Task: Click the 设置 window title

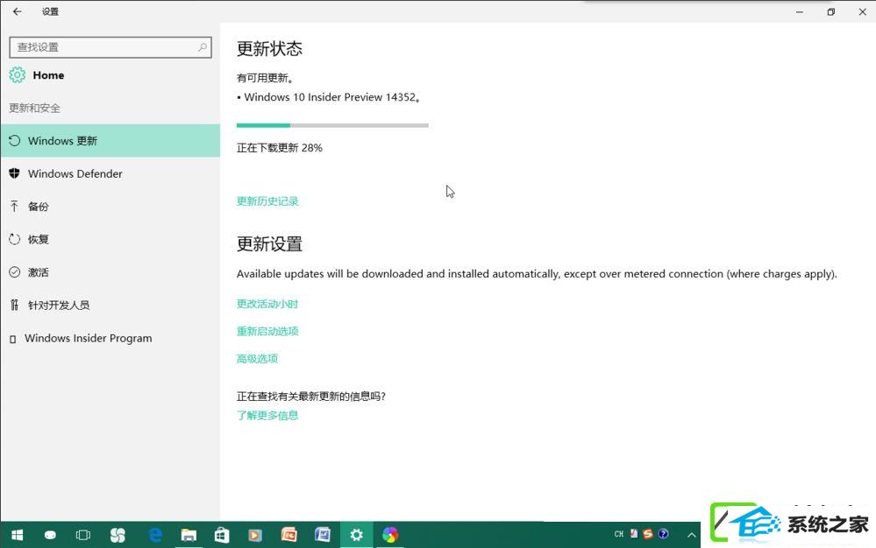Action: [50, 11]
